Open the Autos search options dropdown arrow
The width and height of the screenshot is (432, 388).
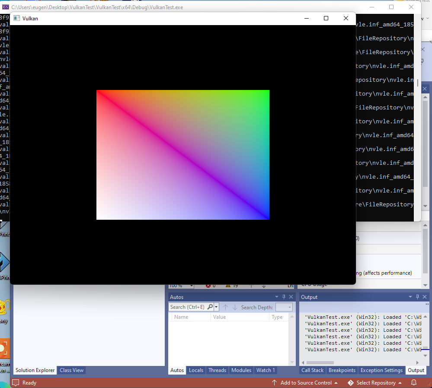216,307
